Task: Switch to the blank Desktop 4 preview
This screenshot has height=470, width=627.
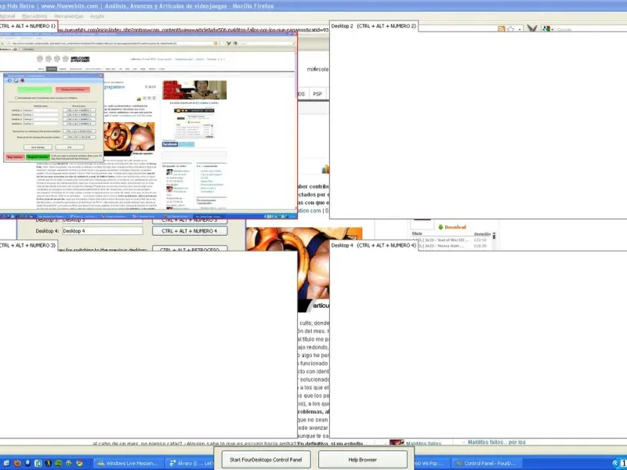Action: (x=478, y=345)
